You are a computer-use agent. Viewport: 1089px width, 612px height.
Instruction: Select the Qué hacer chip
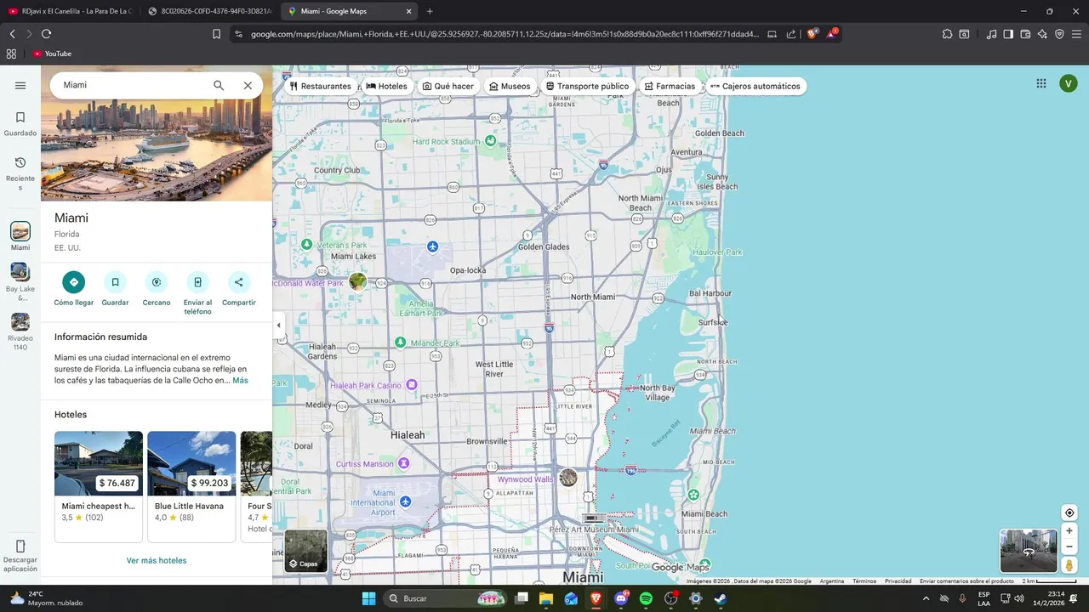point(448,86)
